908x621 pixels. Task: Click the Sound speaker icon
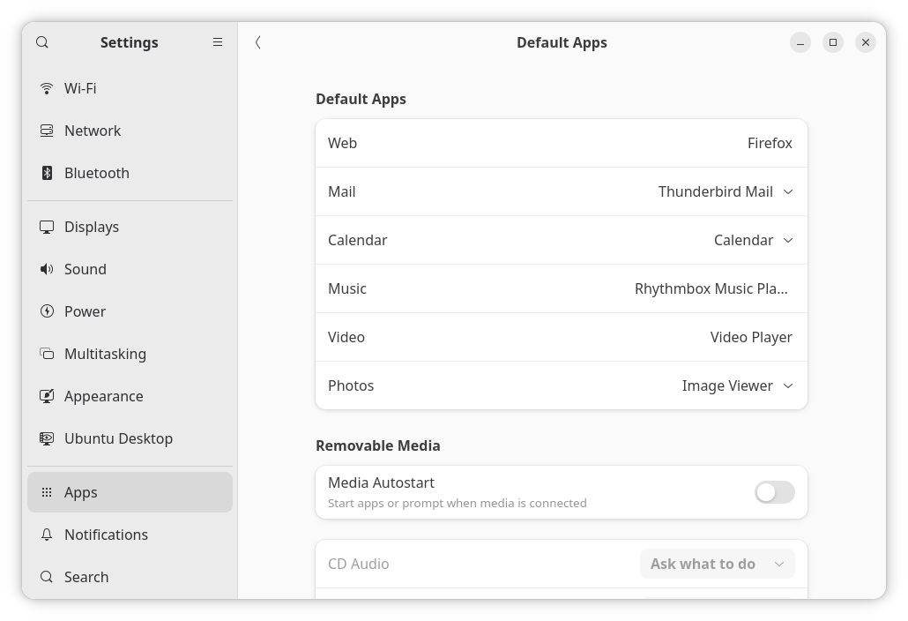point(47,269)
